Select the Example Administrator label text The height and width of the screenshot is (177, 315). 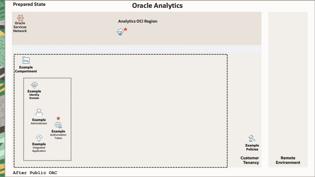click(x=39, y=121)
